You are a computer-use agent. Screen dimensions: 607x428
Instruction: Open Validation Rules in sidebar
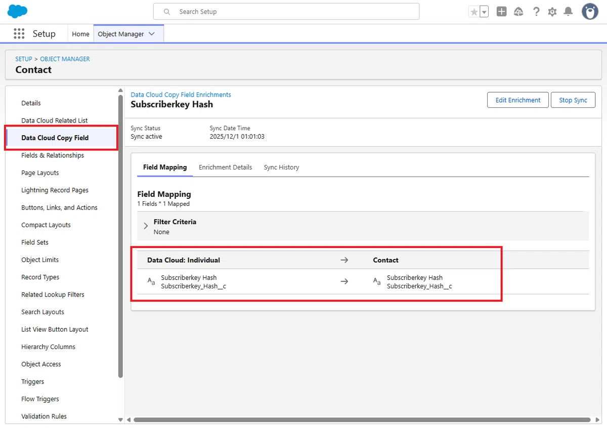44,416
